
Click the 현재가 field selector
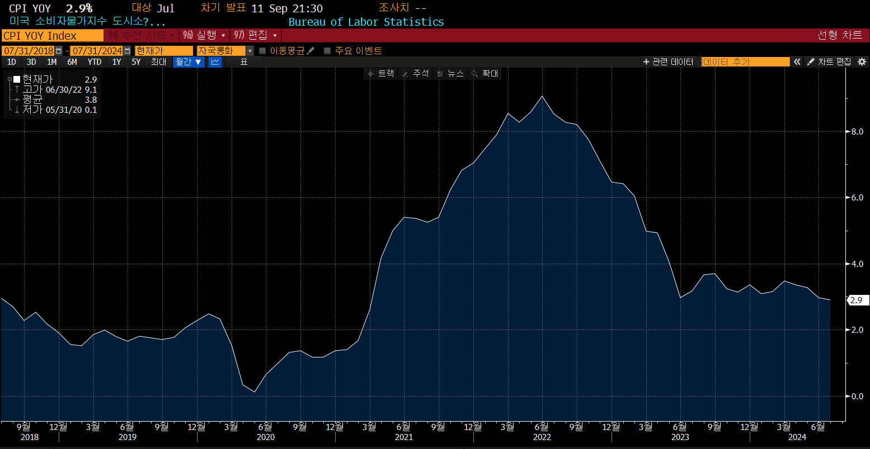coord(164,51)
